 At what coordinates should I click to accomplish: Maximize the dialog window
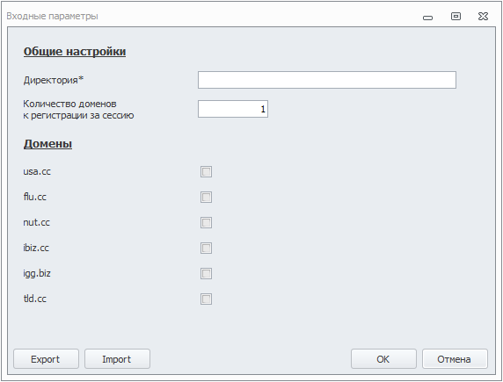pyautogui.click(x=456, y=16)
